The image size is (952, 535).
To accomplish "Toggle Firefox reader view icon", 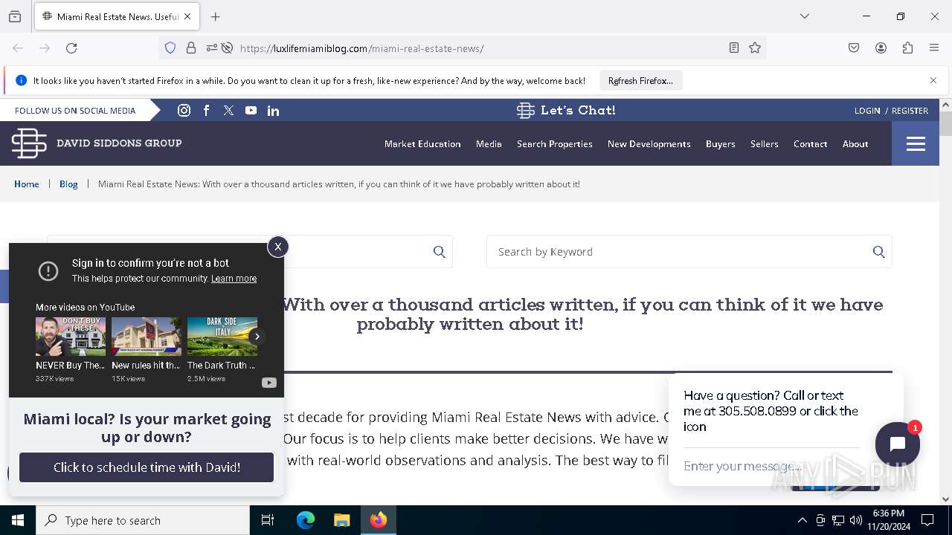I will [x=733, y=48].
